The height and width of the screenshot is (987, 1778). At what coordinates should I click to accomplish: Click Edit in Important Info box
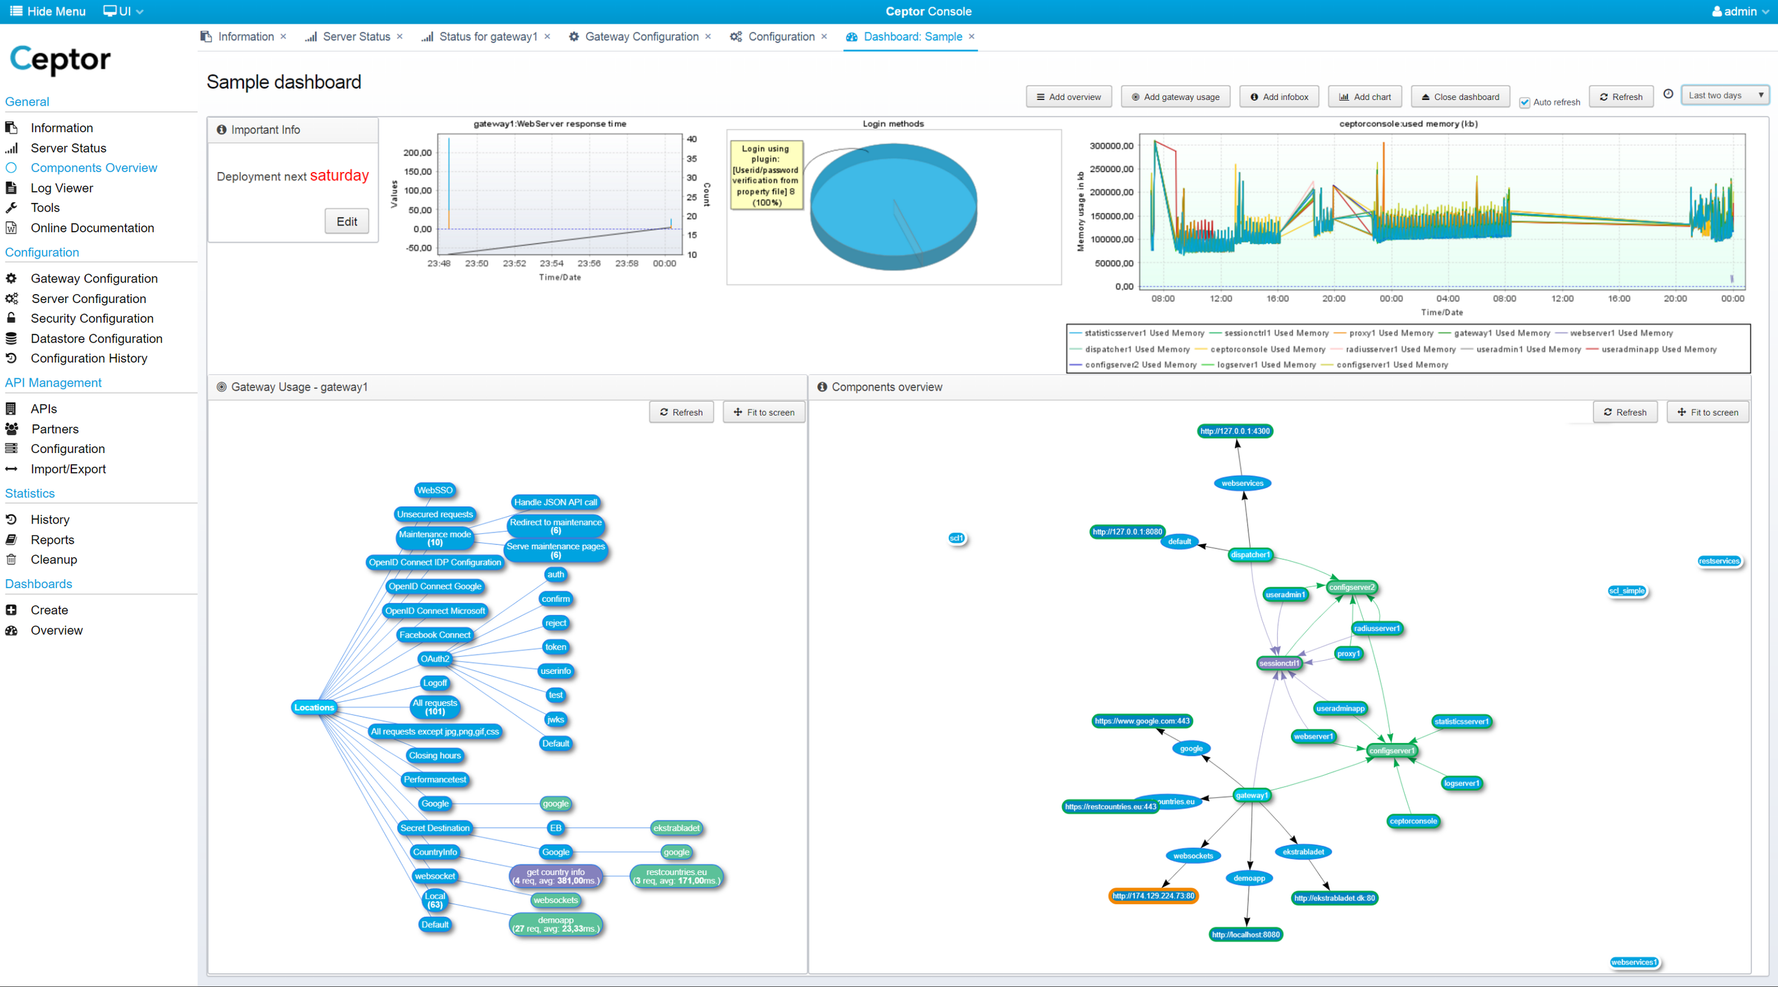[346, 221]
